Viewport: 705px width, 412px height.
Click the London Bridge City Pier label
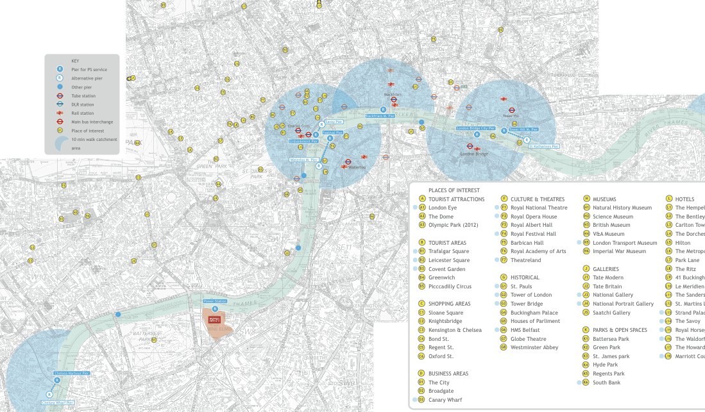tap(475, 128)
